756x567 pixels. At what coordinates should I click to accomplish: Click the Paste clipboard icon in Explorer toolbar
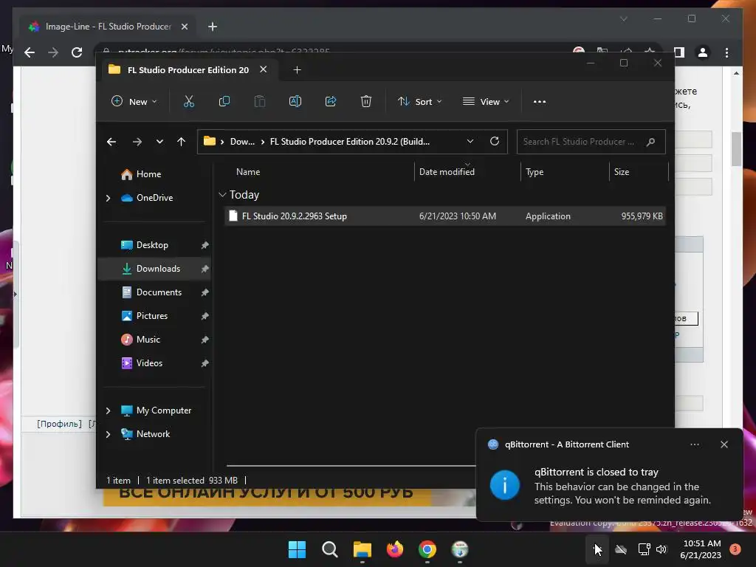click(259, 101)
